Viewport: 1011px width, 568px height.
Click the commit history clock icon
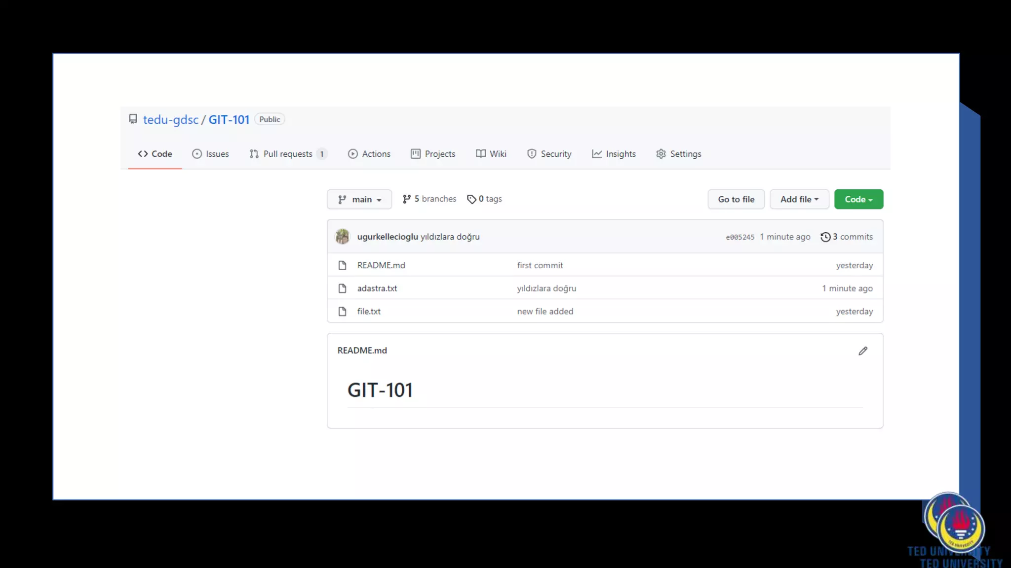click(825, 237)
